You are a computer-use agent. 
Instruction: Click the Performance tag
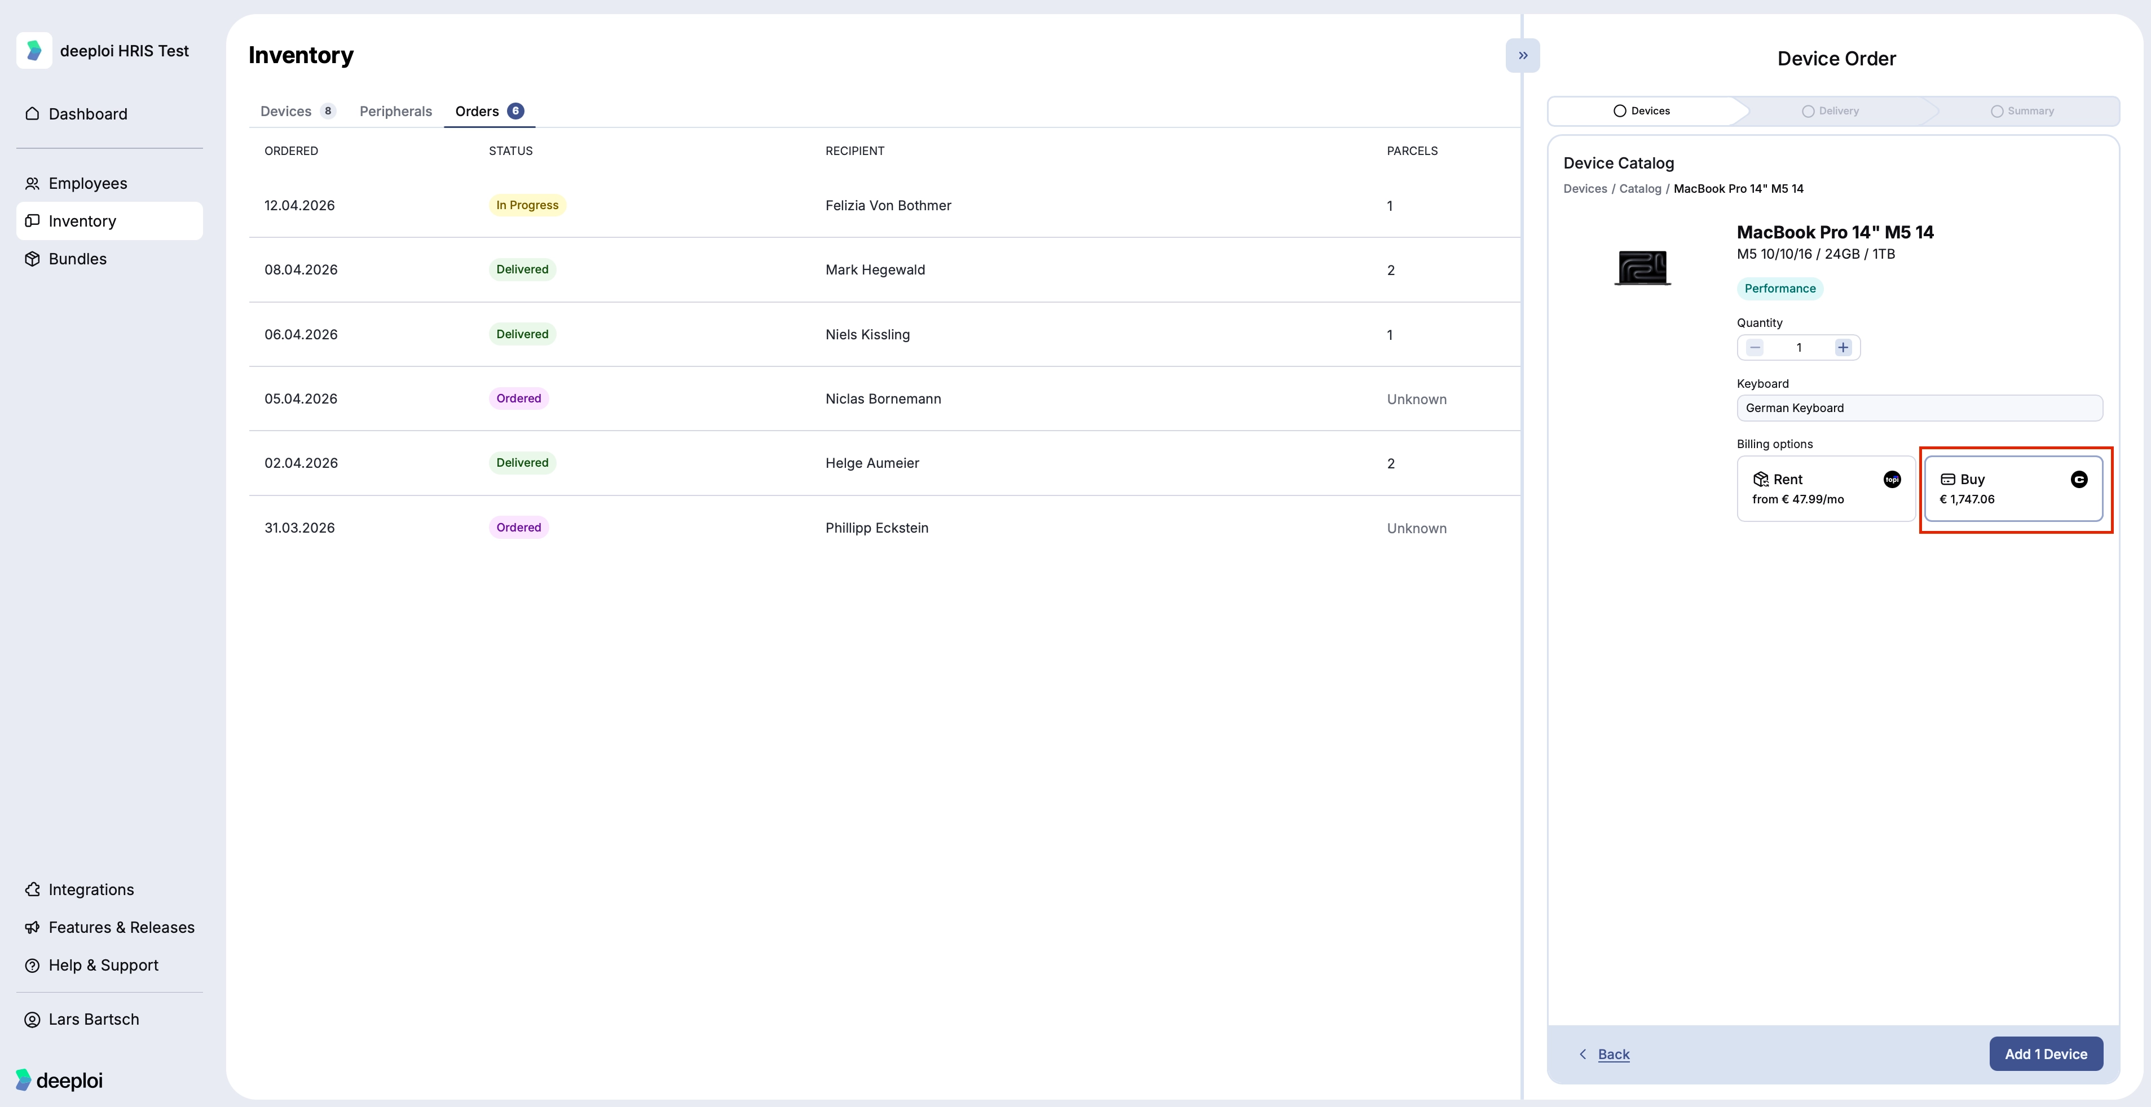(x=1779, y=289)
